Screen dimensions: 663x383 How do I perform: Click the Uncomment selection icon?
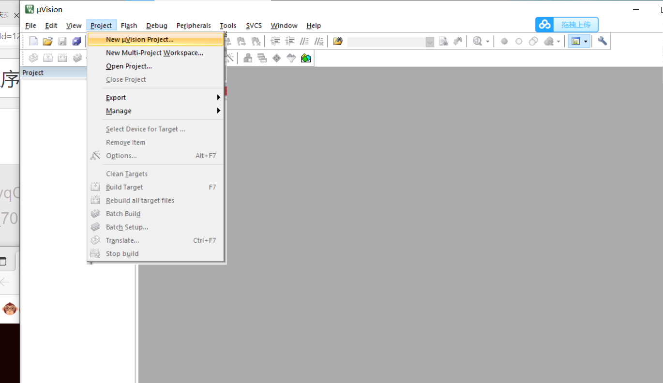(x=319, y=41)
